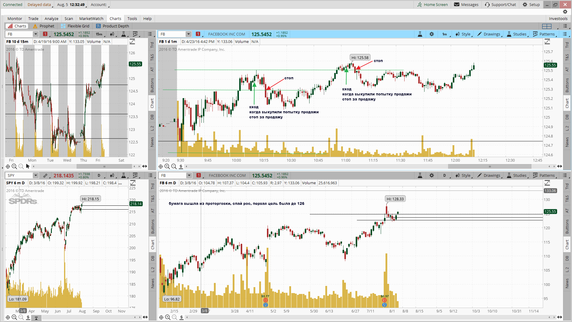Open Studies button in FB 1m chart toolbar
The width and height of the screenshot is (572, 322).
coord(517,34)
